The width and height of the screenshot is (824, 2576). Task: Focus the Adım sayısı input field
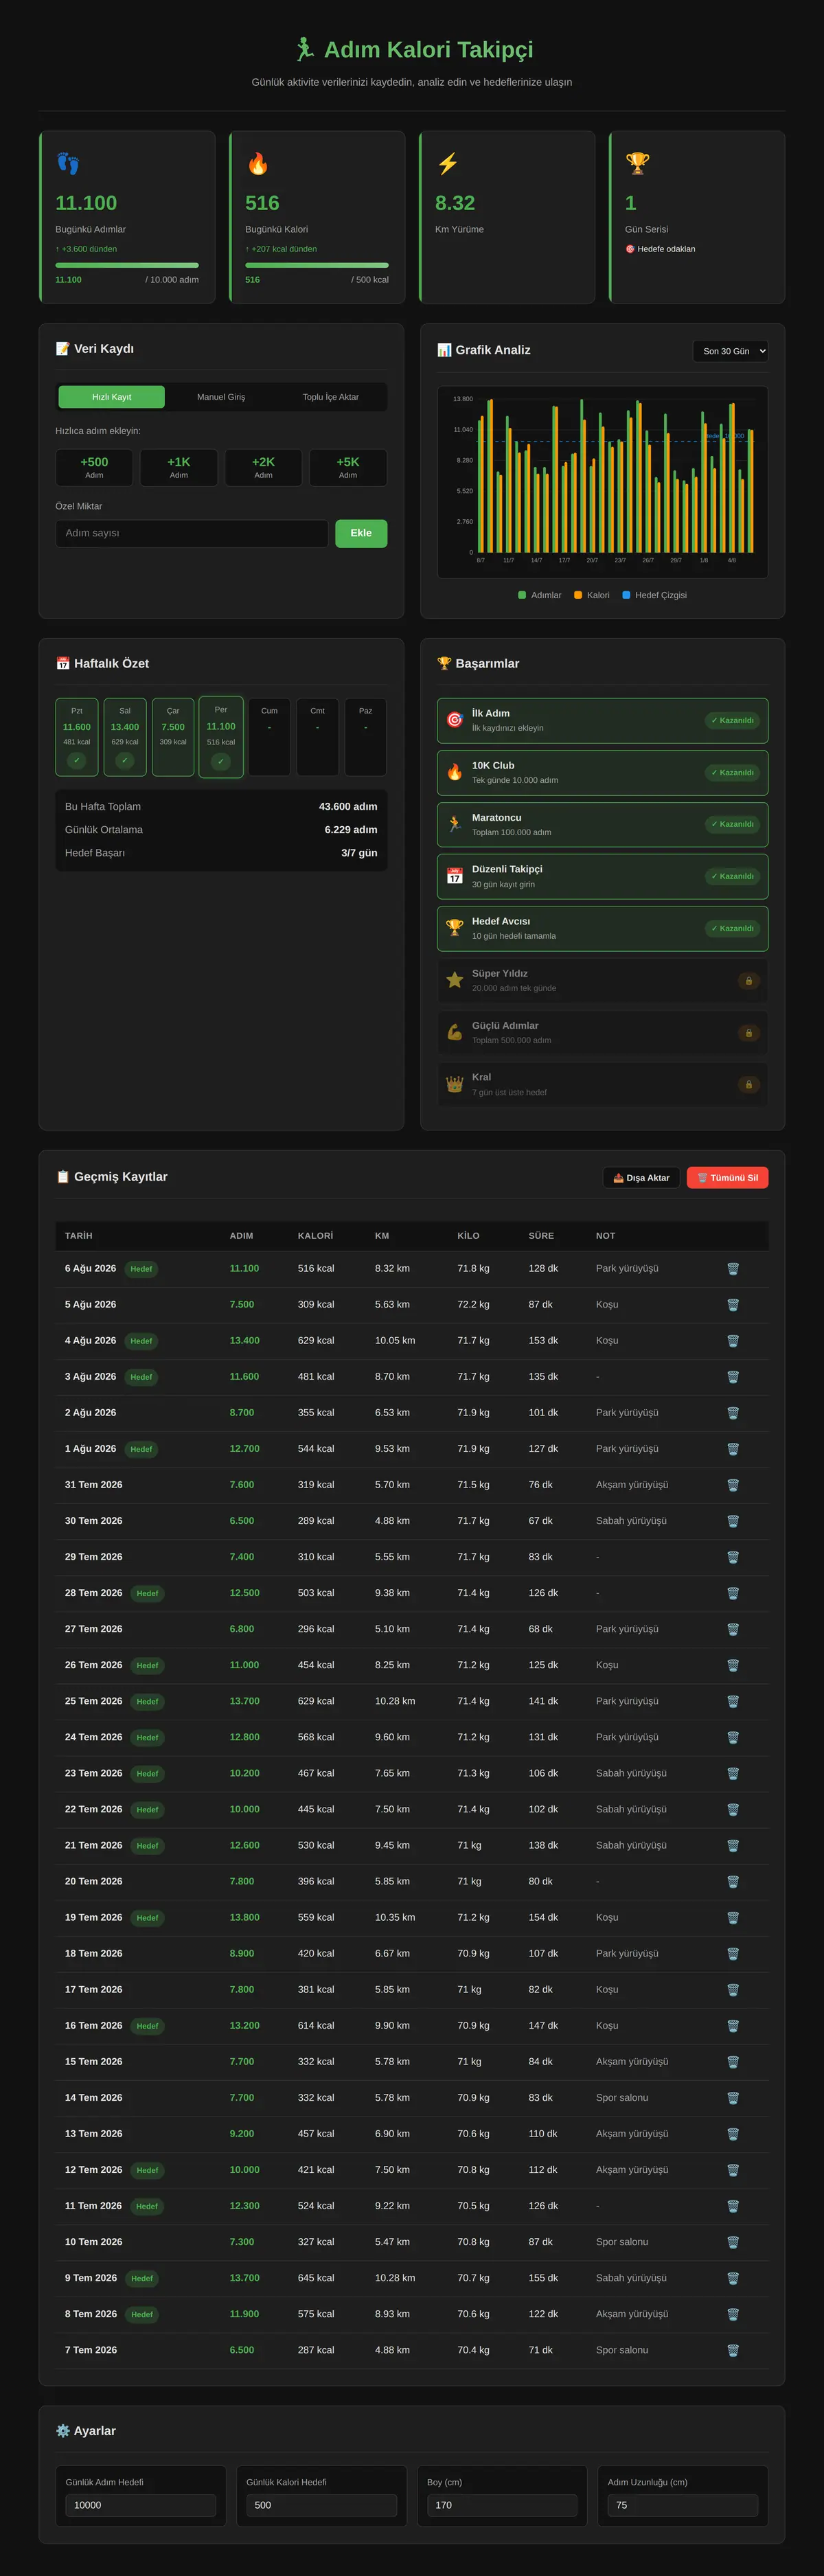[x=192, y=533]
